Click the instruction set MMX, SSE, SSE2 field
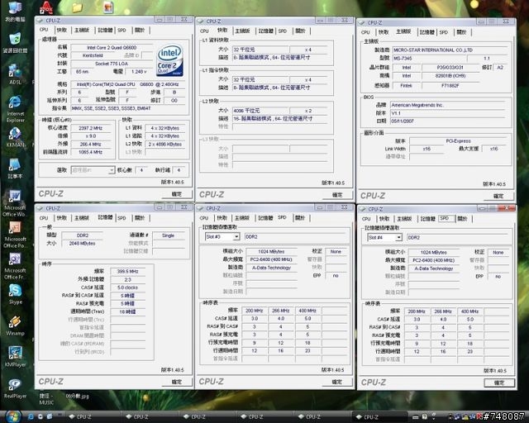Image resolution: width=529 pixels, height=423 pixels. (x=128, y=108)
